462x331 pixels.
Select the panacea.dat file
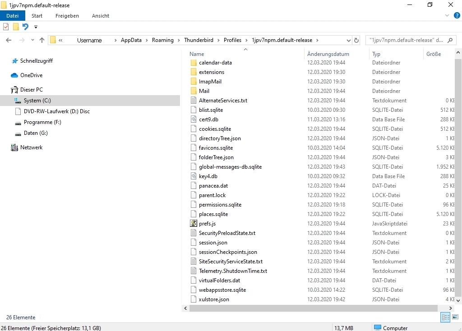(x=213, y=186)
